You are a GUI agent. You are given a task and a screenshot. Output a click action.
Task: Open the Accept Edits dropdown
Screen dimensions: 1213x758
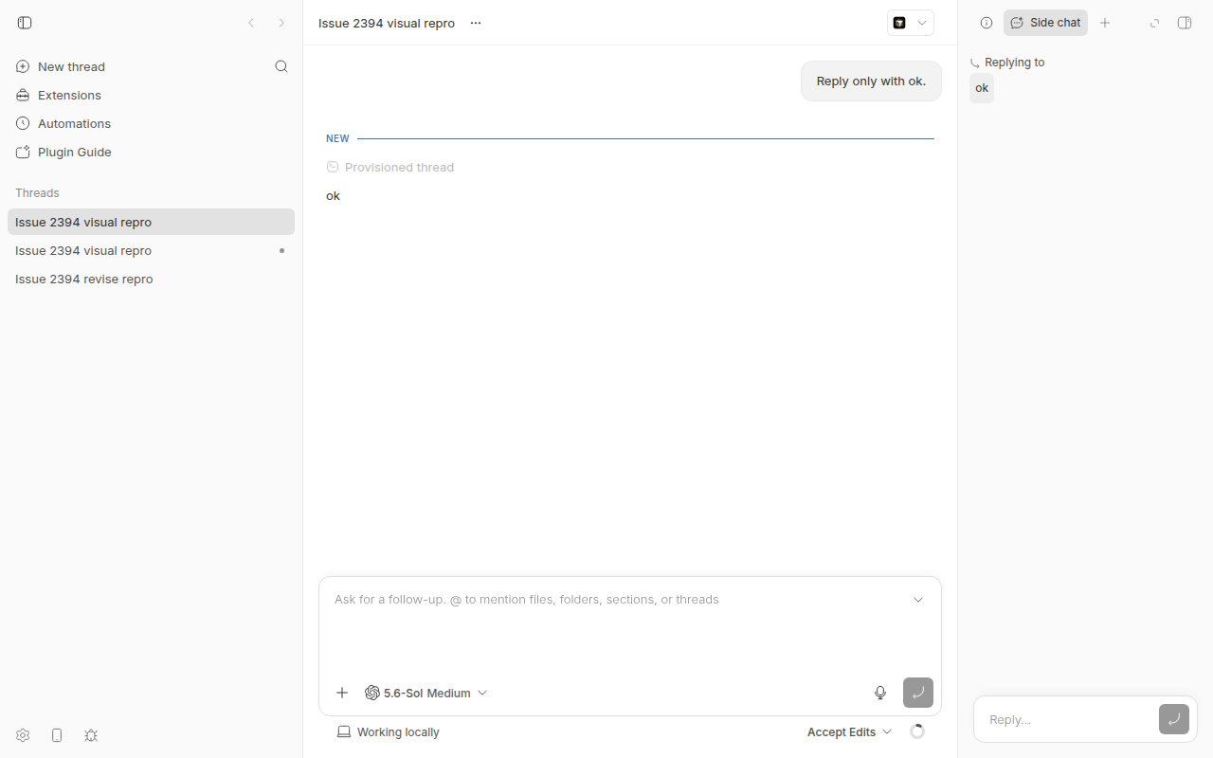[850, 732]
